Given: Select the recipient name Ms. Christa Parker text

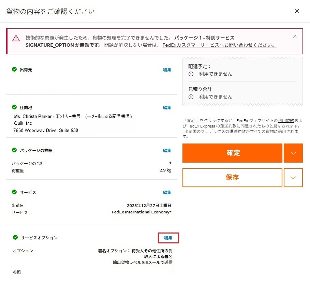Looking at the screenshot, I should (33, 116).
